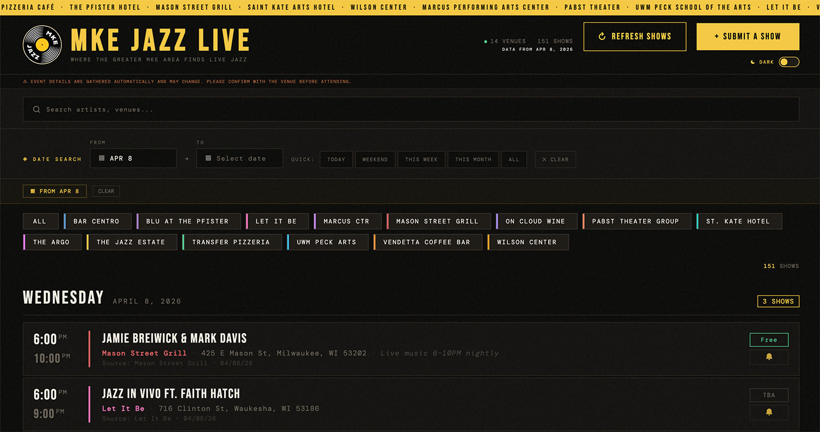Click the Free price badge

[769, 340]
